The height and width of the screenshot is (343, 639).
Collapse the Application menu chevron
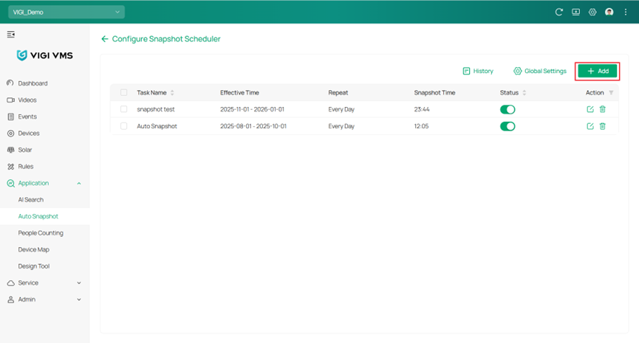tap(78, 184)
